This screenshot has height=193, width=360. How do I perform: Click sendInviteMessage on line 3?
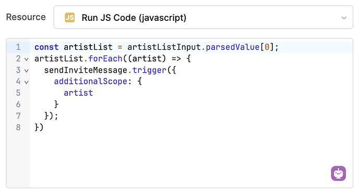point(86,70)
